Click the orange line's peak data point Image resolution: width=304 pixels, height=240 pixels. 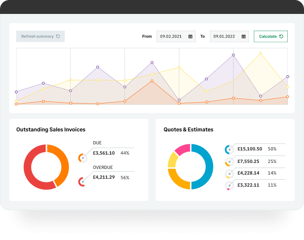coord(152,81)
